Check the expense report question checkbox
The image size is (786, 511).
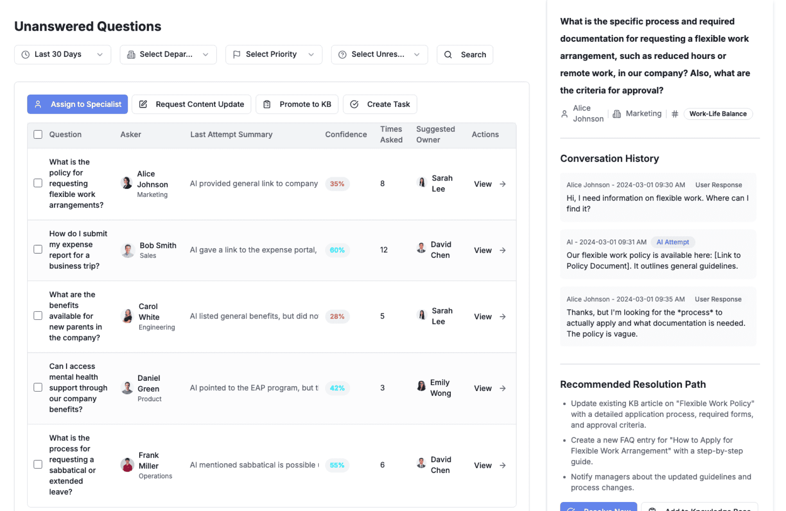[38, 249]
